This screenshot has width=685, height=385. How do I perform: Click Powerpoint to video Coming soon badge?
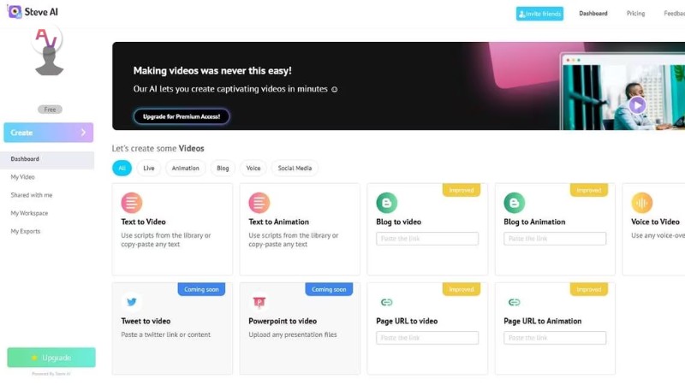[x=329, y=289]
